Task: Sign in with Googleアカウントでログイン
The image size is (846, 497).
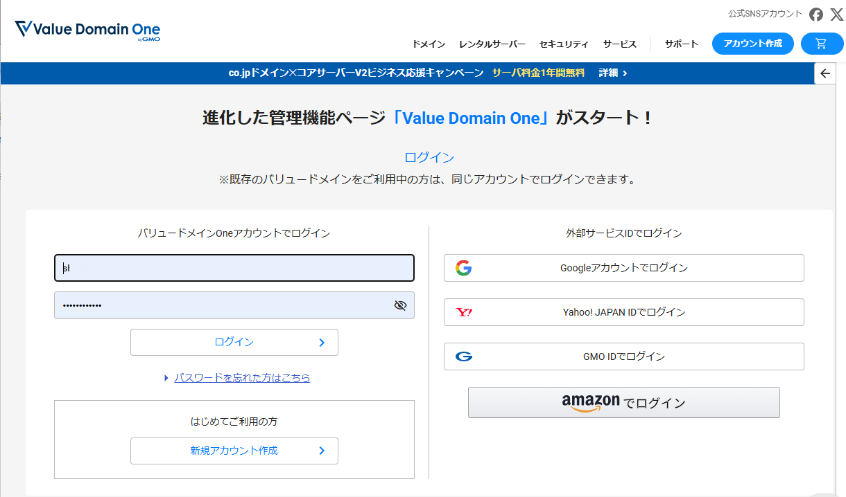Action: click(x=624, y=268)
